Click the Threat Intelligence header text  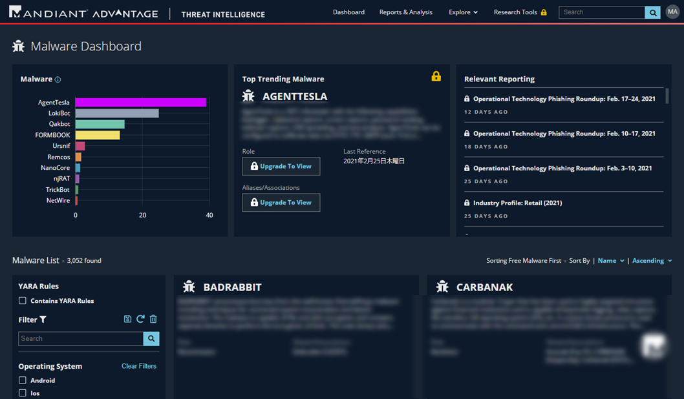point(223,14)
